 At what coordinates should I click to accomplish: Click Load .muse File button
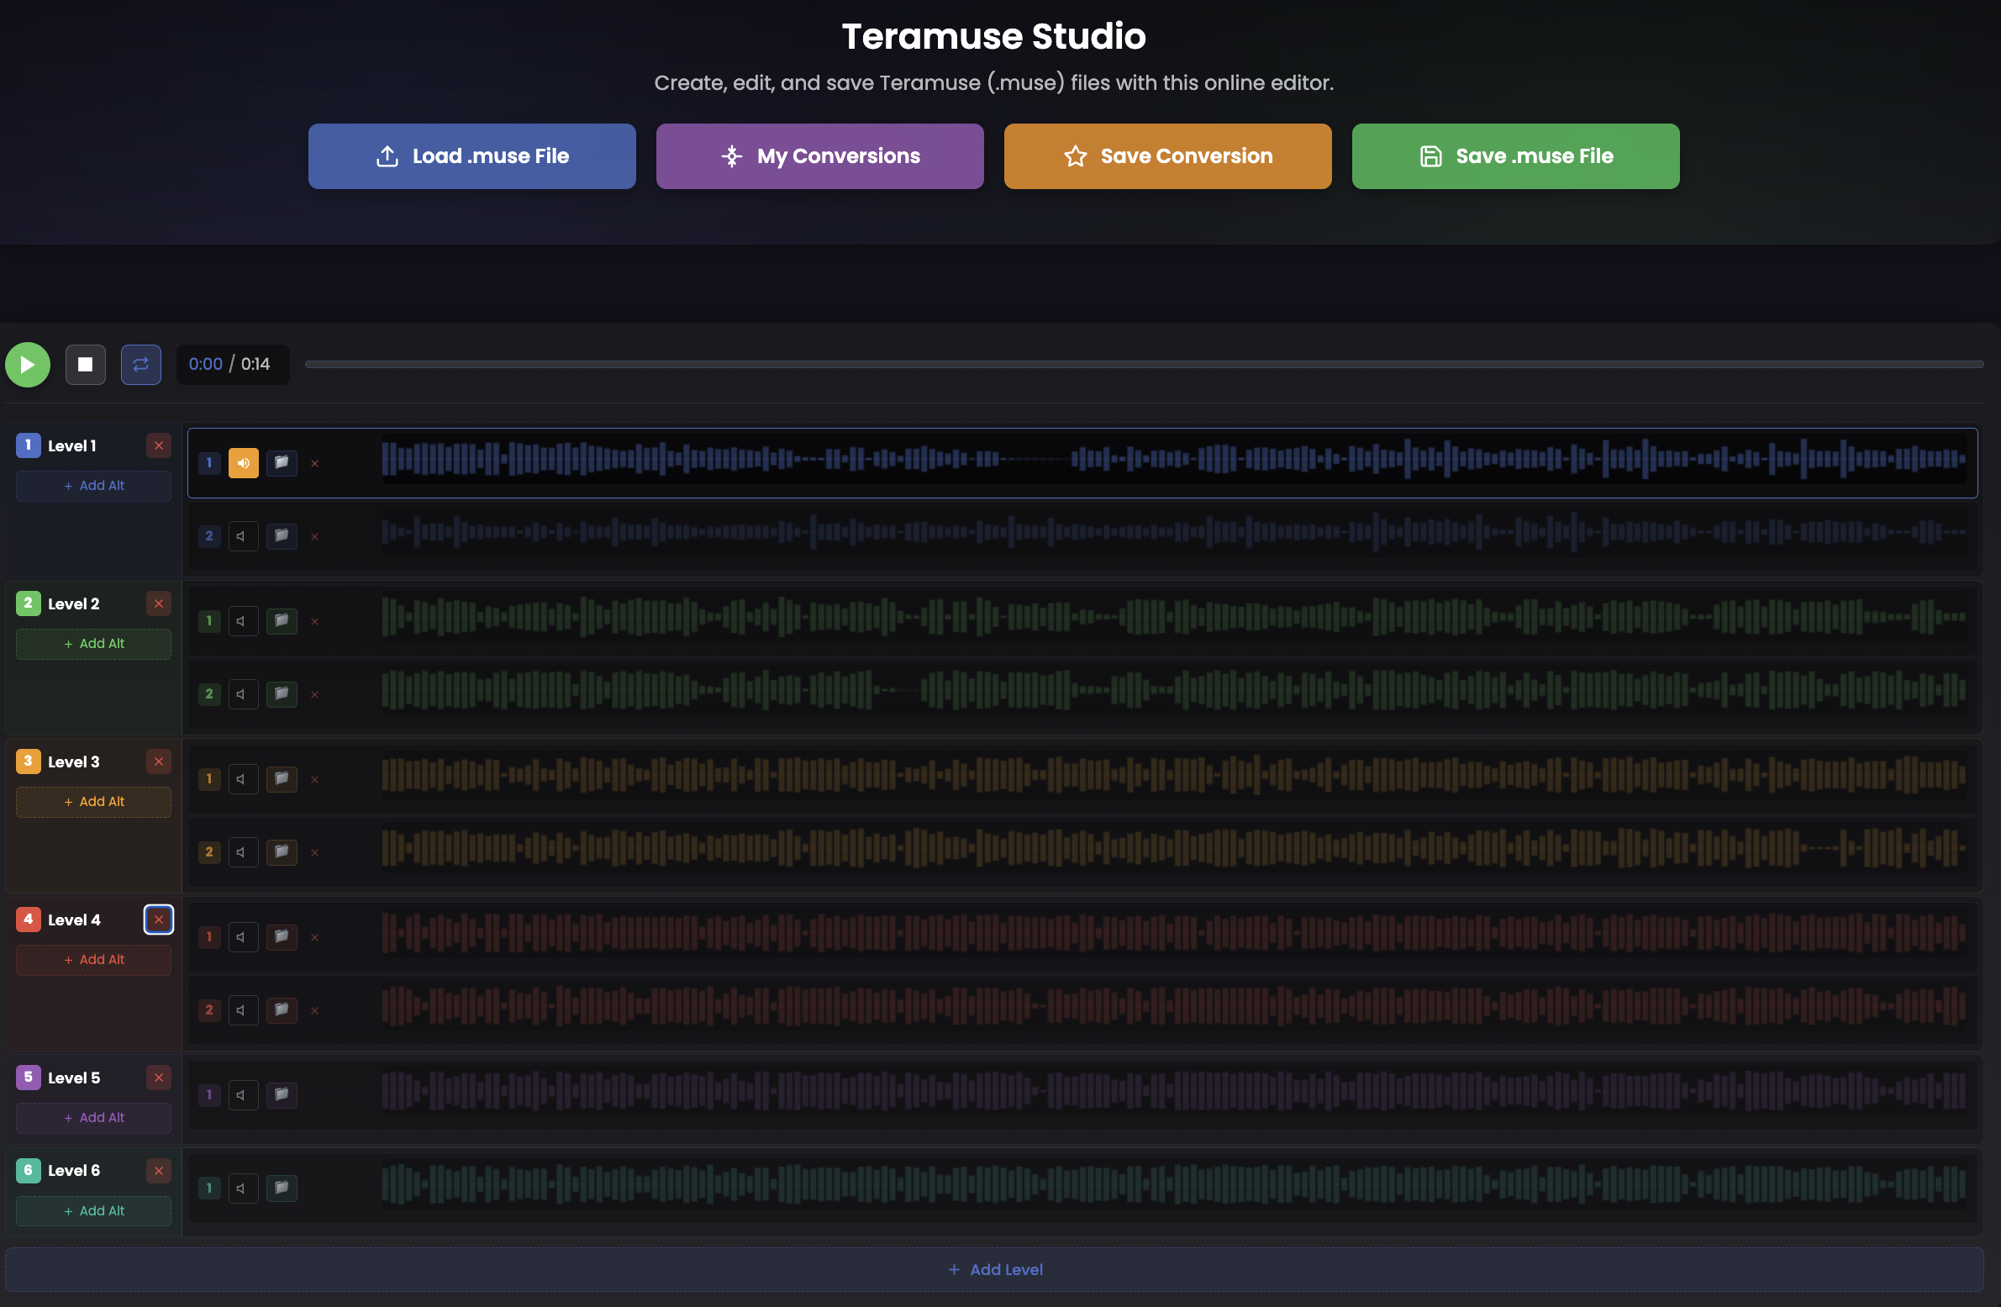point(471,155)
